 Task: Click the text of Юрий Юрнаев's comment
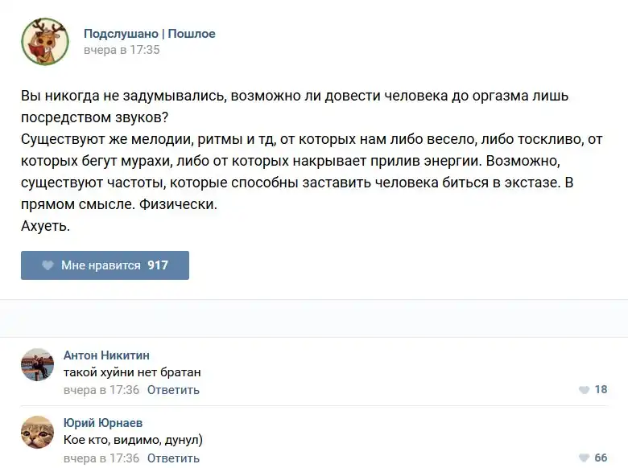point(133,440)
